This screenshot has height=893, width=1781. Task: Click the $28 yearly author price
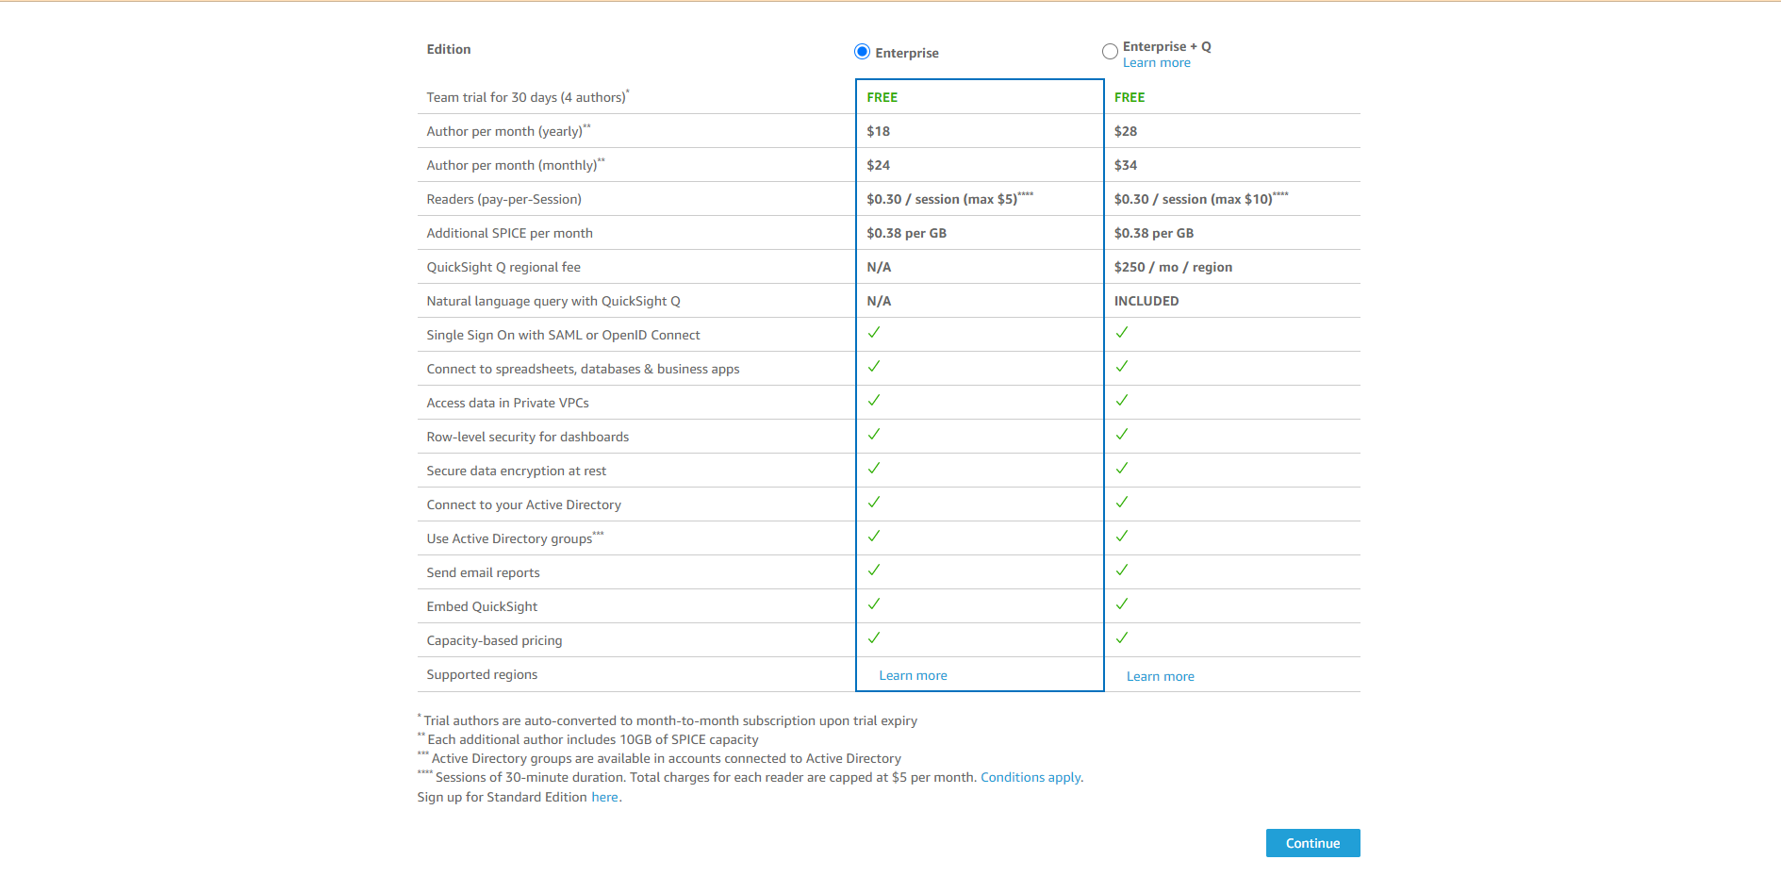1126,131
